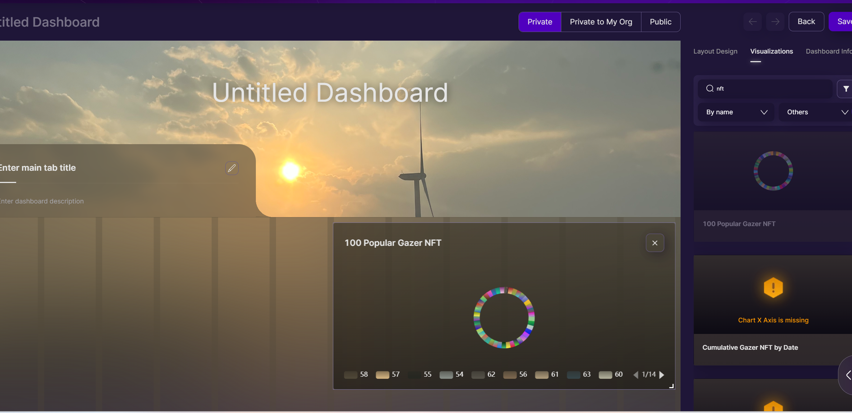The height and width of the screenshot is (413, 852).
Task: Go to previous legend page arrow
Action: click(x=636, y=375)
